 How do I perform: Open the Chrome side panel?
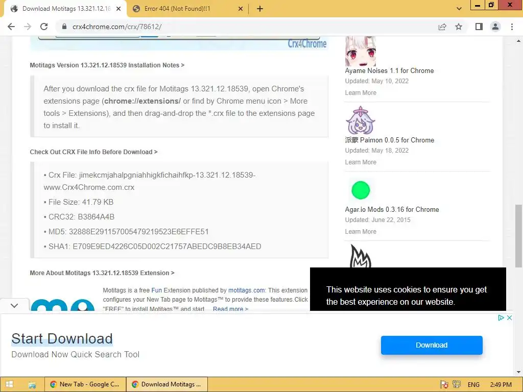479,27
